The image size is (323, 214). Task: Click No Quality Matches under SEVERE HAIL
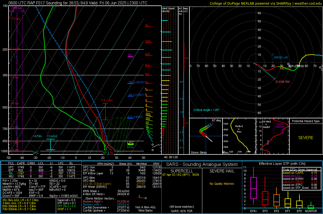pyautogui.click(x=222, y=184)
